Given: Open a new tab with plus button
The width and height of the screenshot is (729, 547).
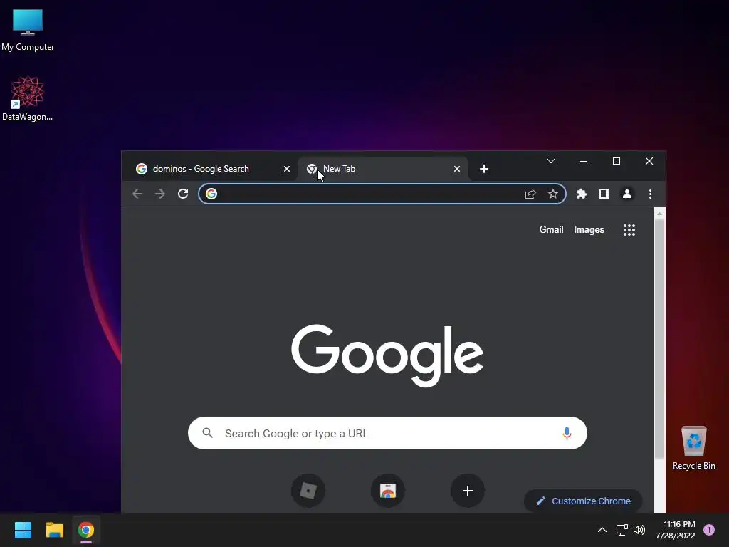Looking at the screenshot, I should (x=484, y=169).
